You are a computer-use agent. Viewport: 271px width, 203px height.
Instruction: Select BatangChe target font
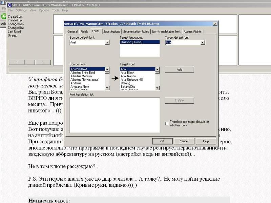pyautogui.click(x=138, y=87)
